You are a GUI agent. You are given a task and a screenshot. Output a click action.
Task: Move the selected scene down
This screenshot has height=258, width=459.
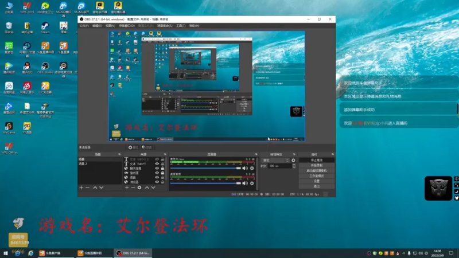click(x=102, y=187)
